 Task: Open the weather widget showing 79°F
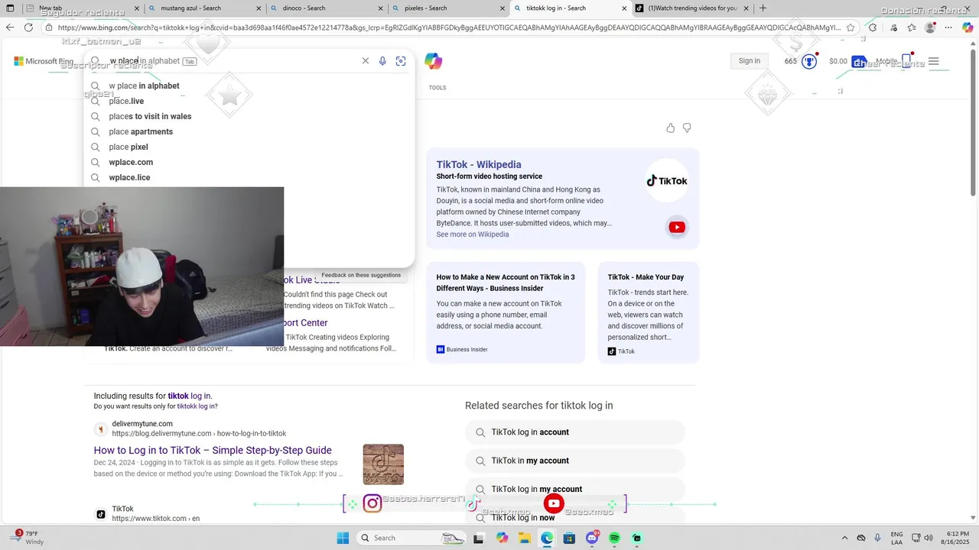pyautogui.click(x=27, y=538)
